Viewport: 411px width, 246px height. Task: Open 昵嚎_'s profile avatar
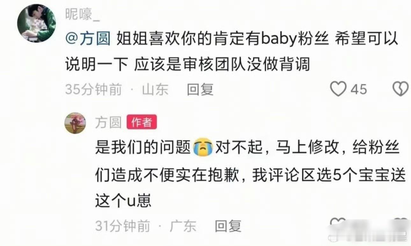pyautogui.click(x=37, y=23)
